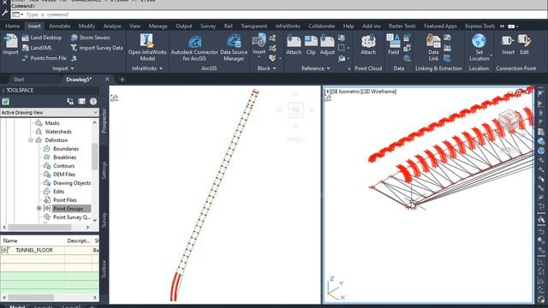Collapse the Definition tree node

tap(31, 140)
